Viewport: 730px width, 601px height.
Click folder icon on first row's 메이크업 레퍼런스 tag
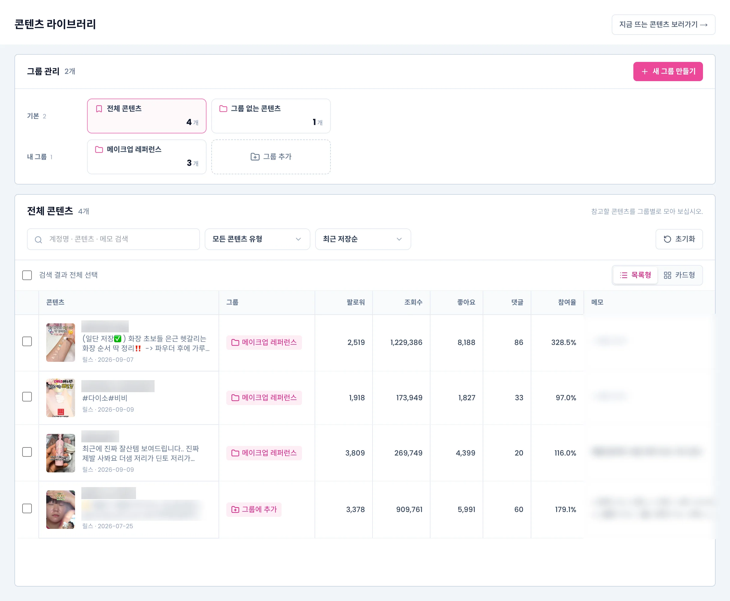(235, 342)
